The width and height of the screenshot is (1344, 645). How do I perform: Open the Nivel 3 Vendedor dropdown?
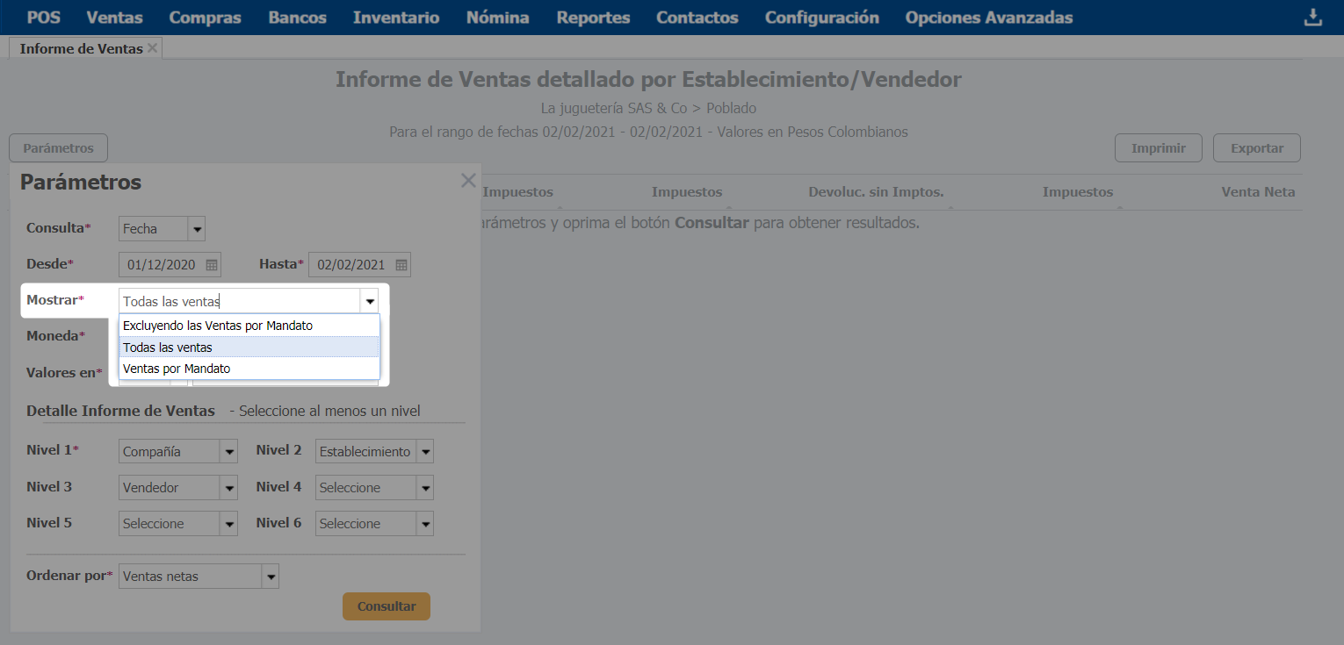tap(229, 488)
